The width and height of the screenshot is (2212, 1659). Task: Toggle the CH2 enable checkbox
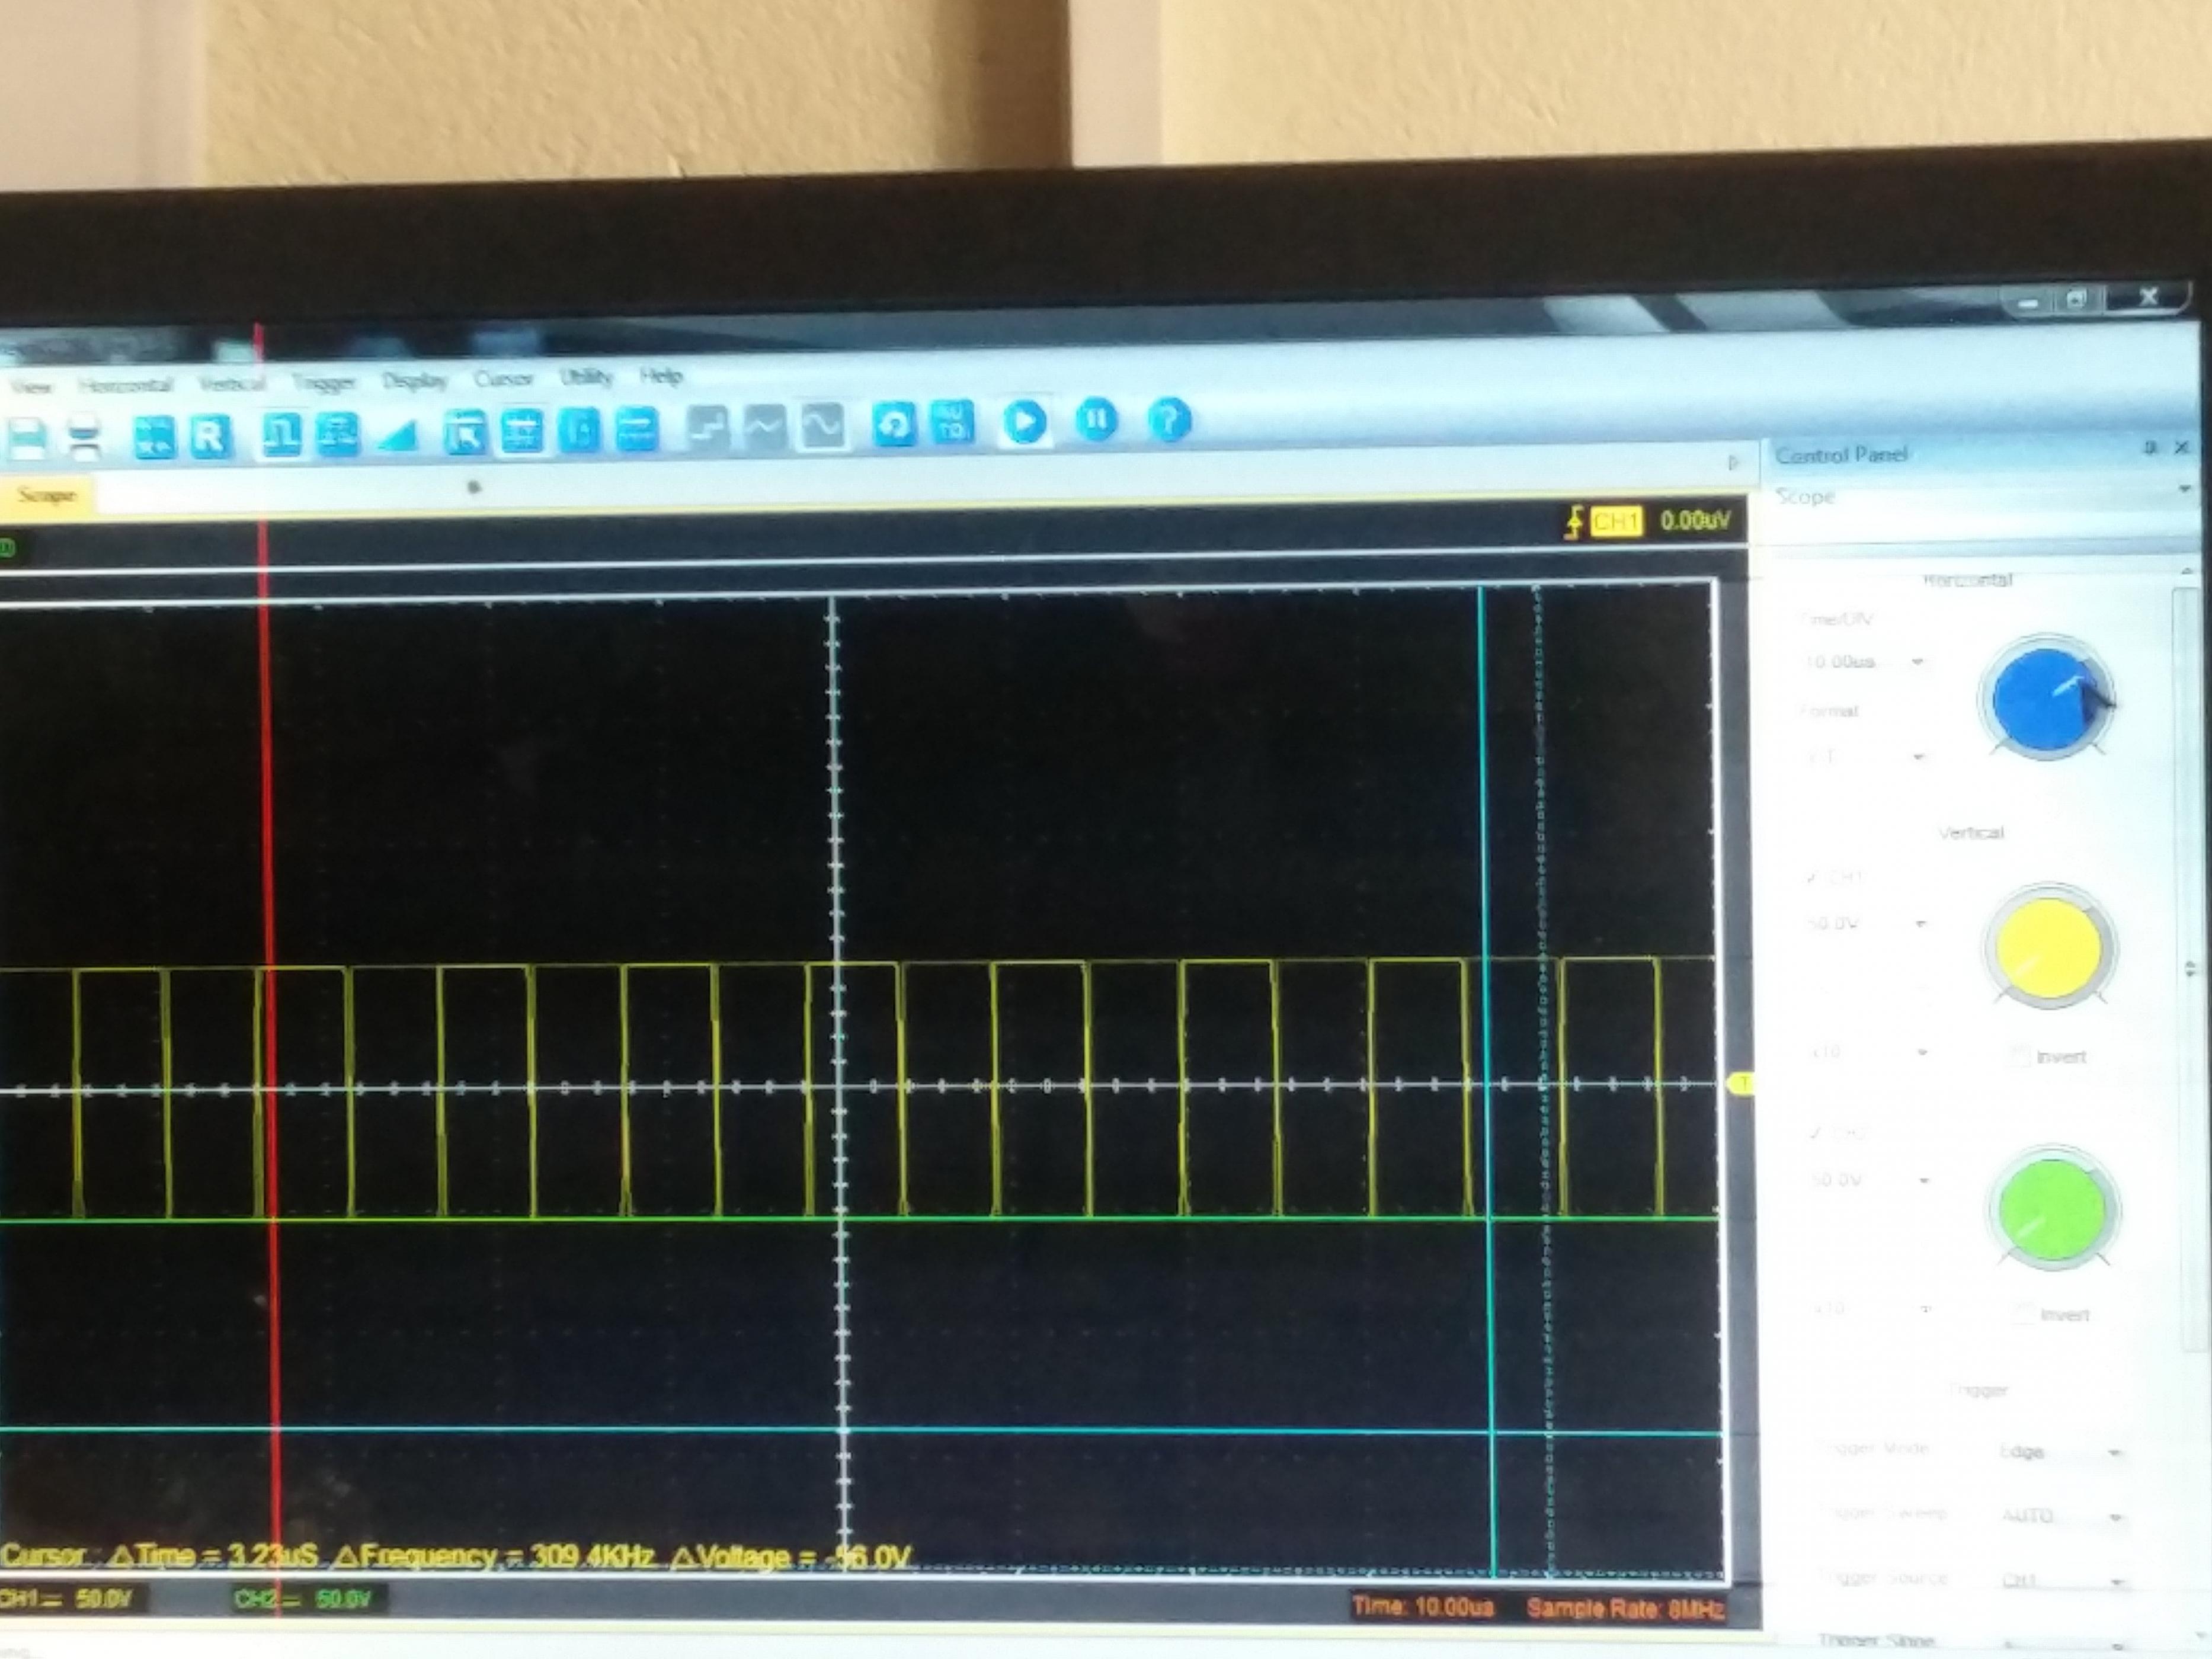[1816, 1133]
